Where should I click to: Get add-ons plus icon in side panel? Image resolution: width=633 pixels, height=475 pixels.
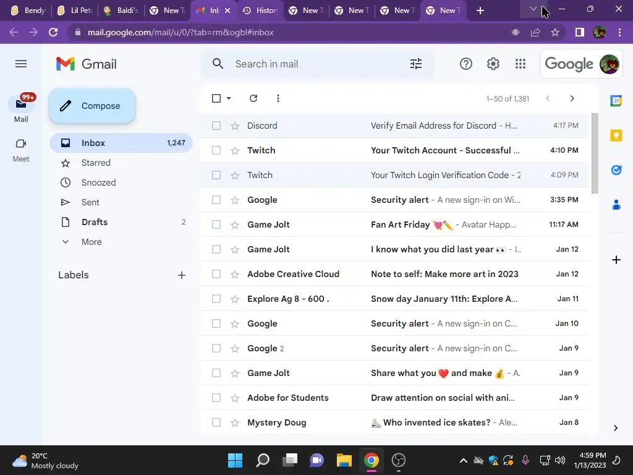click(616, 260)
